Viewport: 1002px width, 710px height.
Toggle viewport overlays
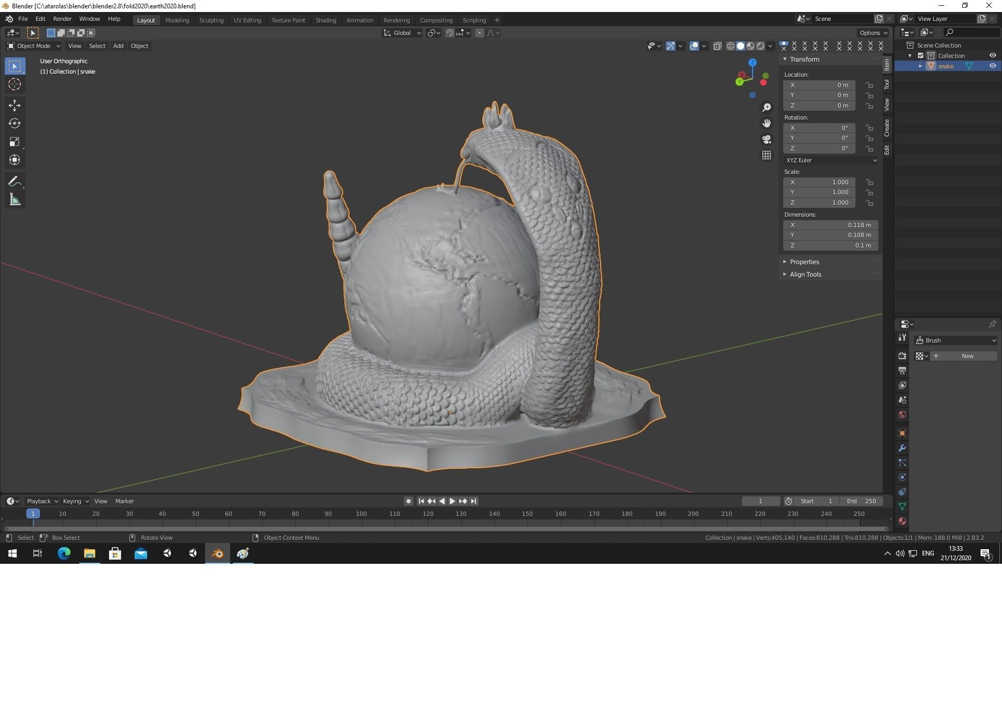tap(694, 46)
